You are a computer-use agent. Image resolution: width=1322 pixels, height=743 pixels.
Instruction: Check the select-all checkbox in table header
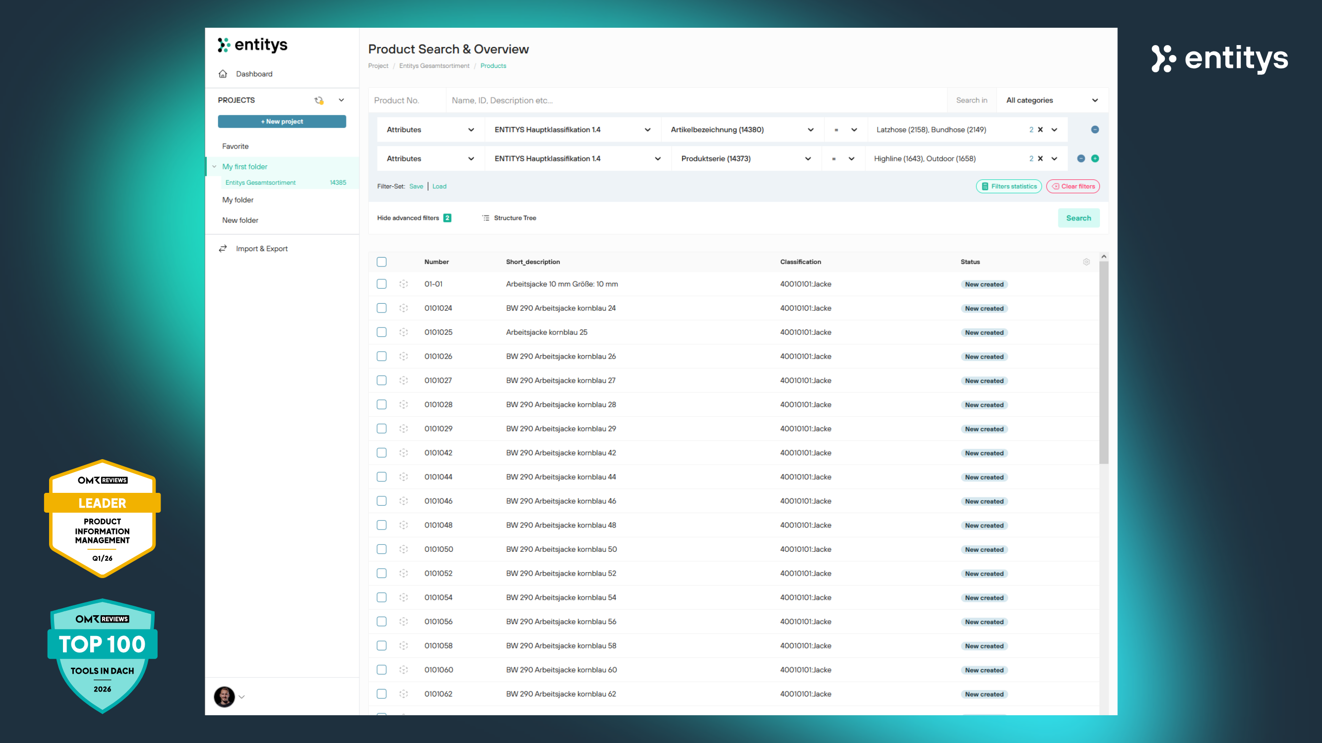(381, 262)
